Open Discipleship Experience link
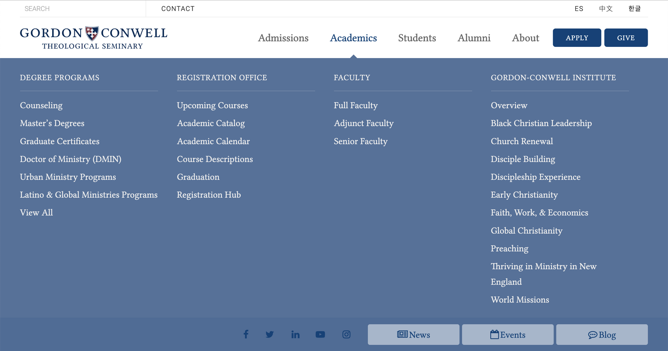This screenshot has height=351, width=668. 536,177
